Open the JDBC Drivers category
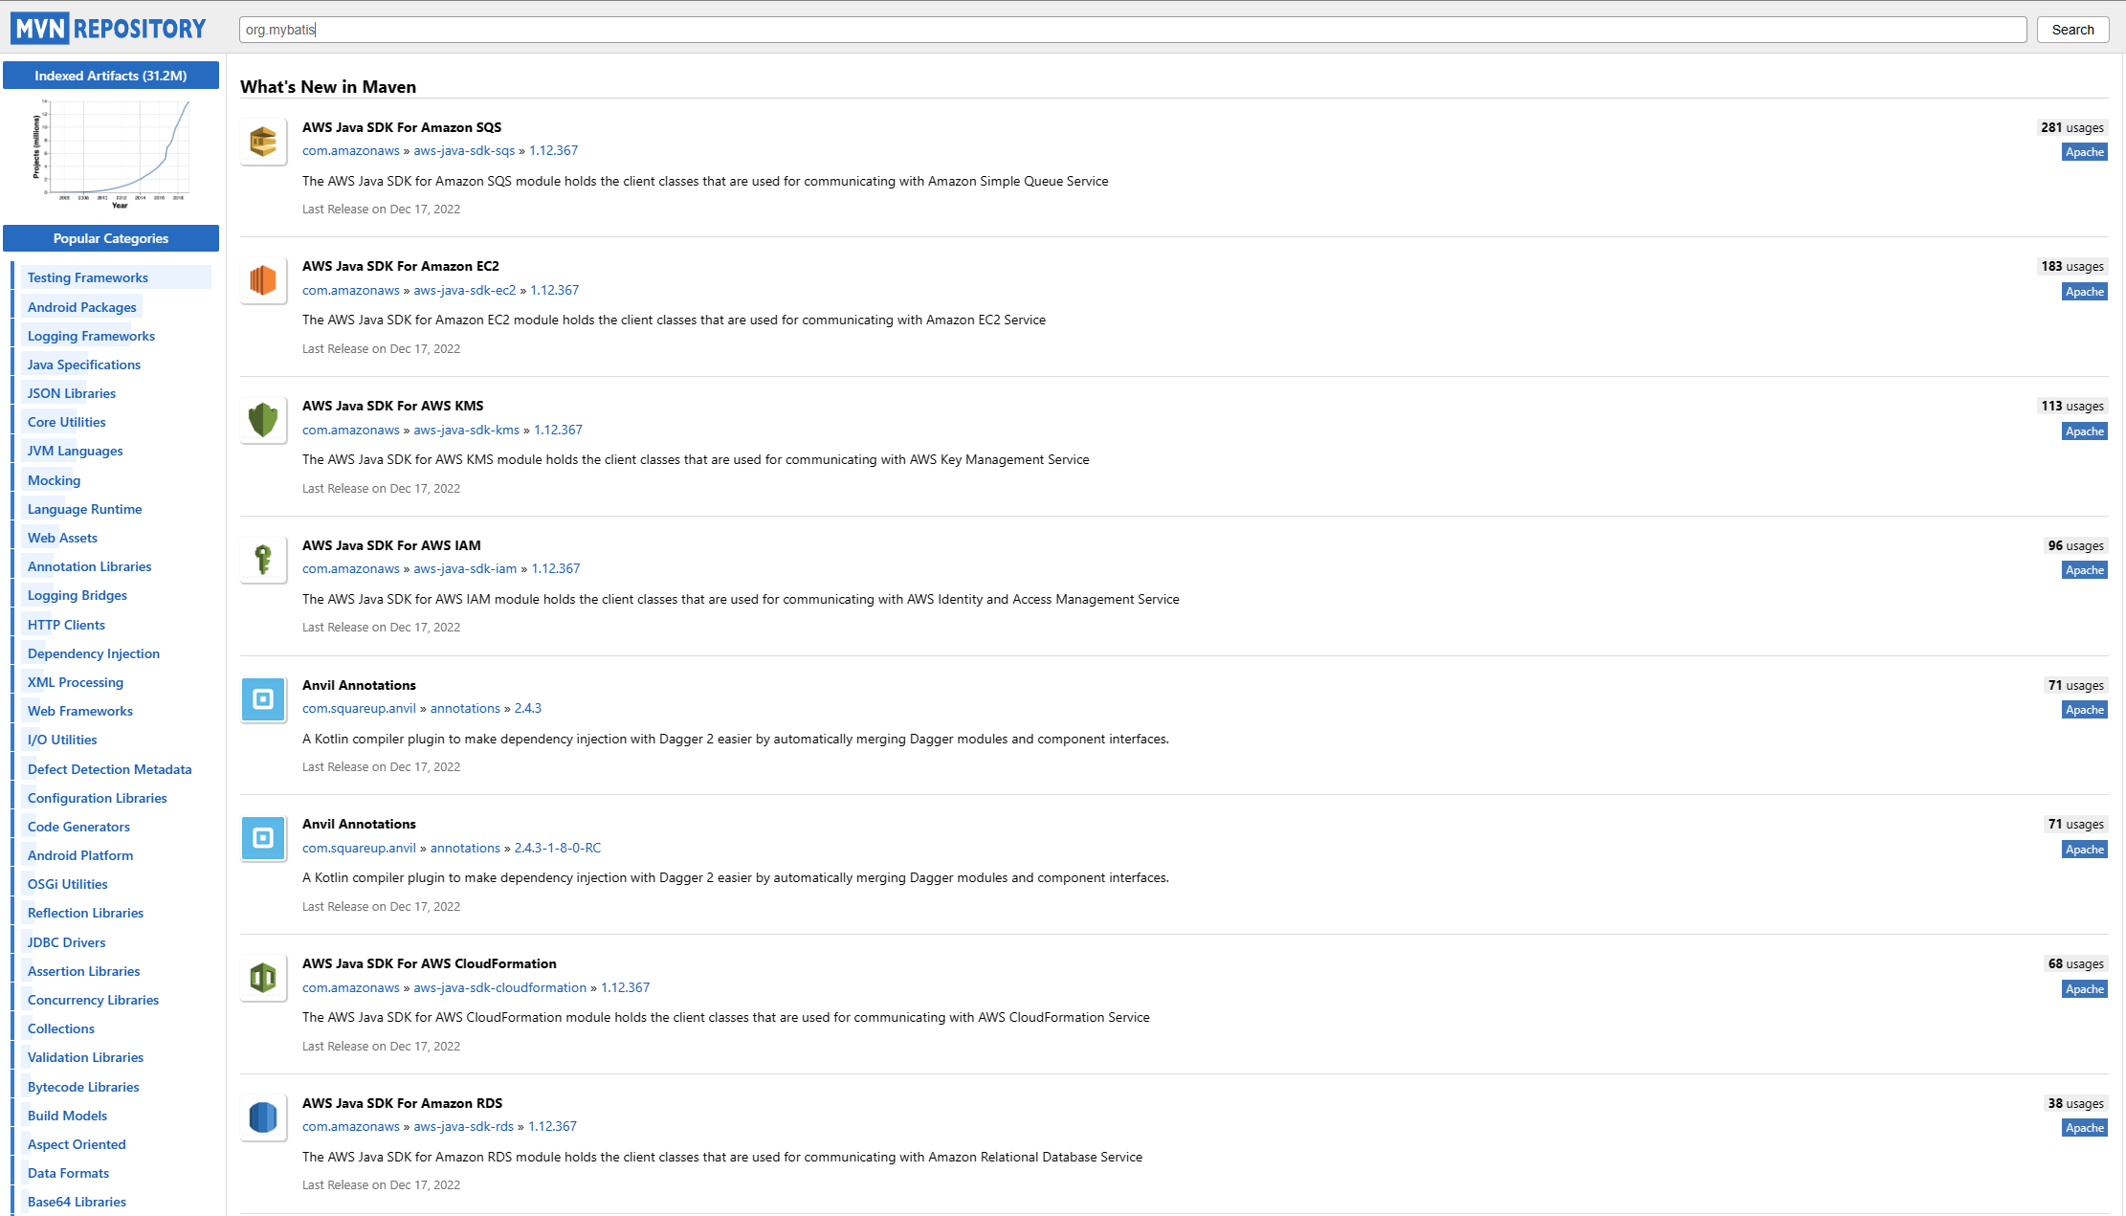Viewport: 2126px width, 1216px height. (66, 942)
